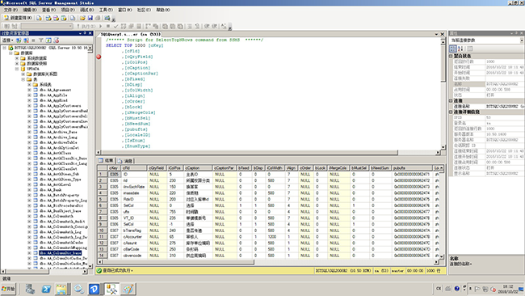Click the Parse checkmark icon

pos(115,26)
